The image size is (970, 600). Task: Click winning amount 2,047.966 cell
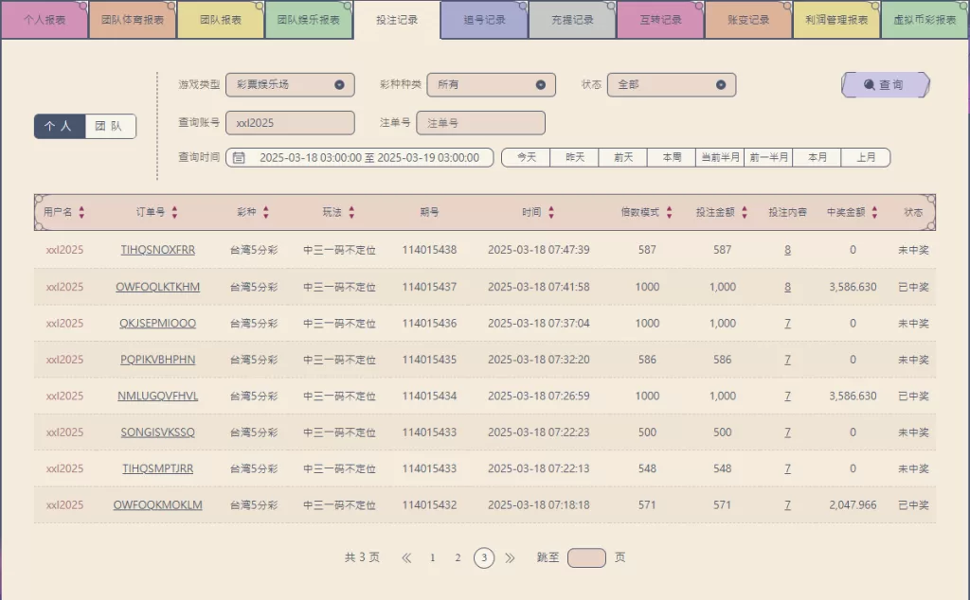click(853, 504)
